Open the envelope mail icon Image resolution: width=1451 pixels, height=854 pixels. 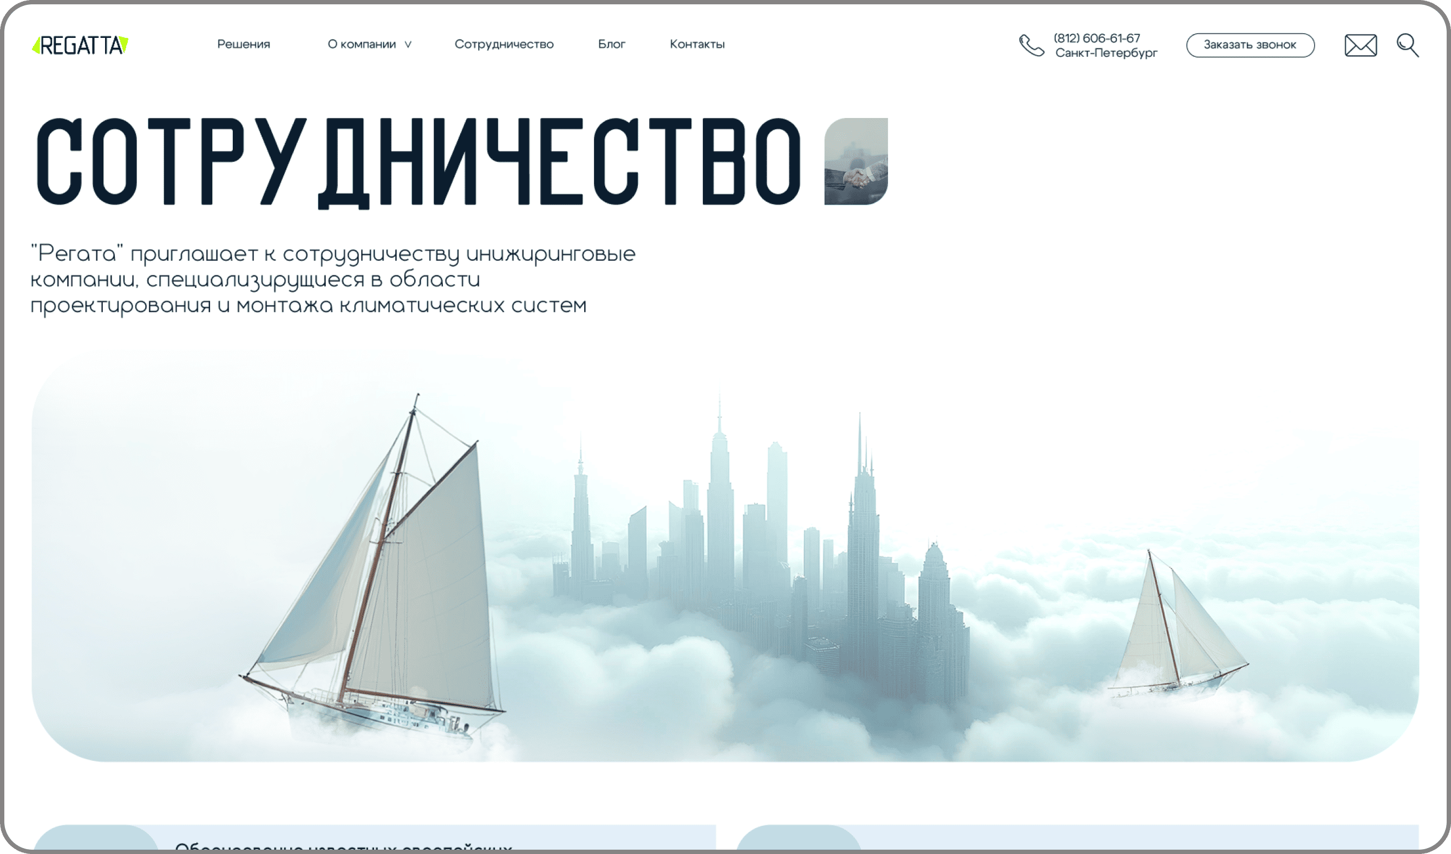click(x=1361, y=45)
